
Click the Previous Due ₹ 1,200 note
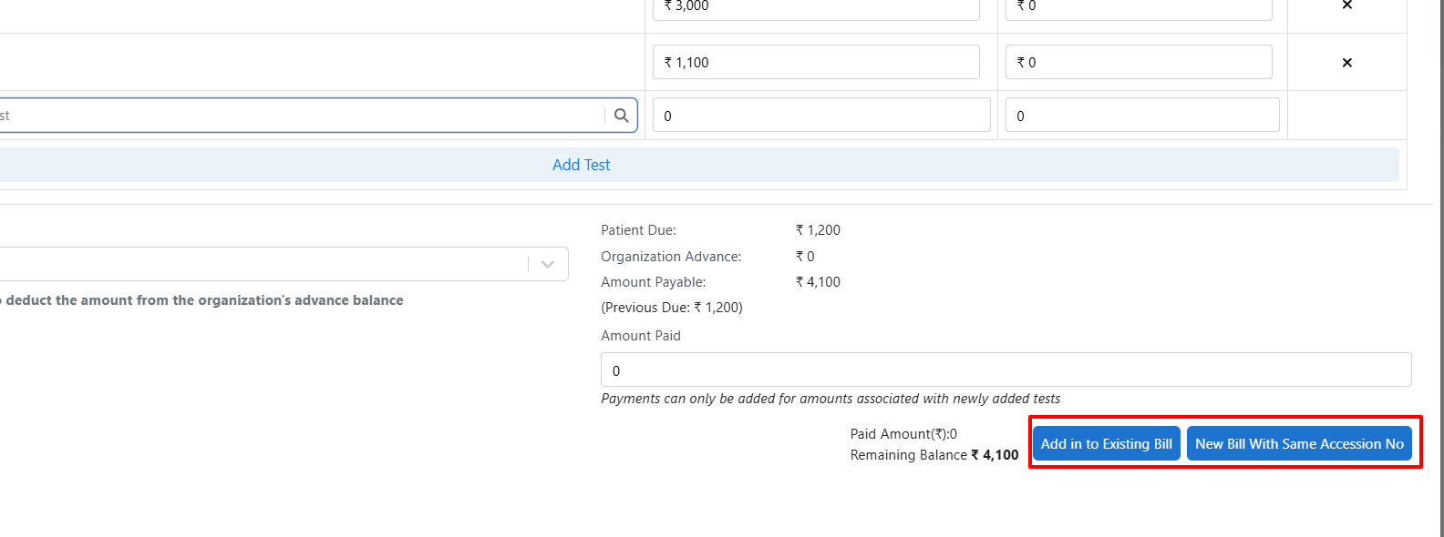click(672, 308)
